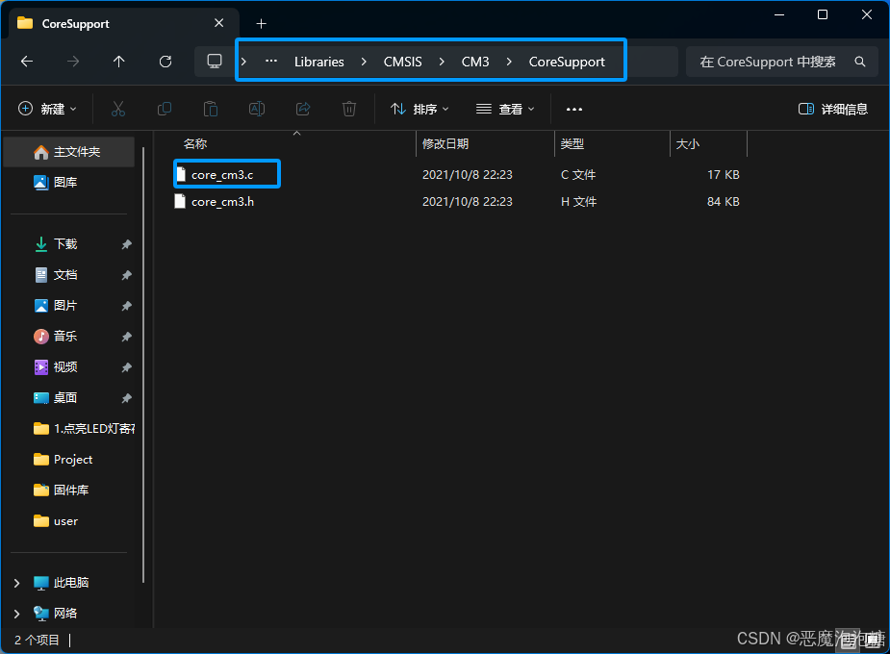Sort by the 修改日期 column header
The image size is (890, 654).
(445, 144)
